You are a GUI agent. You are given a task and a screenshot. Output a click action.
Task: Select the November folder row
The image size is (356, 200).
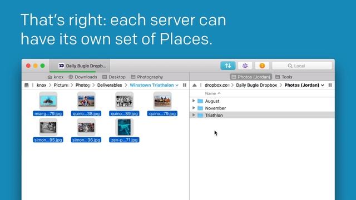[262, 108]
